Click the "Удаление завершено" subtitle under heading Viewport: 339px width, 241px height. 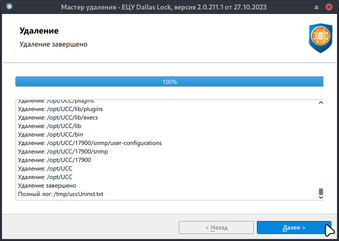pos(54,44)
